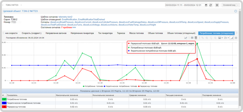Click the second magnifier icon beside the image icon
The height and width of the screenshot is (112, 243).
coord(215,38)
